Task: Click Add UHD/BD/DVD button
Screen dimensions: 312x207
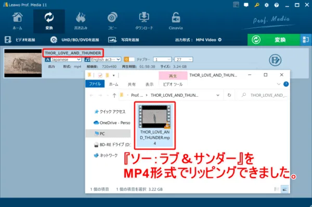Action: [x=74, y=40]
